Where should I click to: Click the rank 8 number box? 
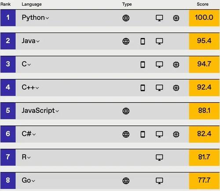[x=8, y=180]
